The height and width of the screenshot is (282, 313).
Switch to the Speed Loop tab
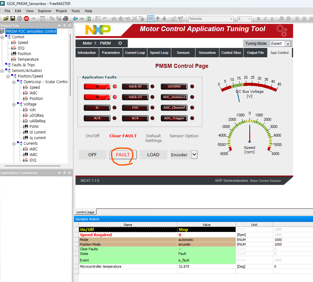[159, 53]
